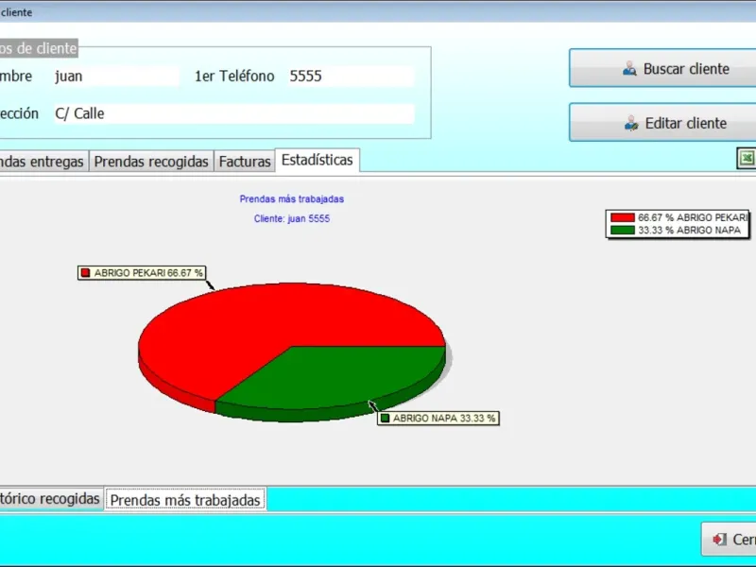The height and width of the screenshot is (567, 756).
Task: Switch to the Prendas entregas tab
Action: tap(43, 162)
